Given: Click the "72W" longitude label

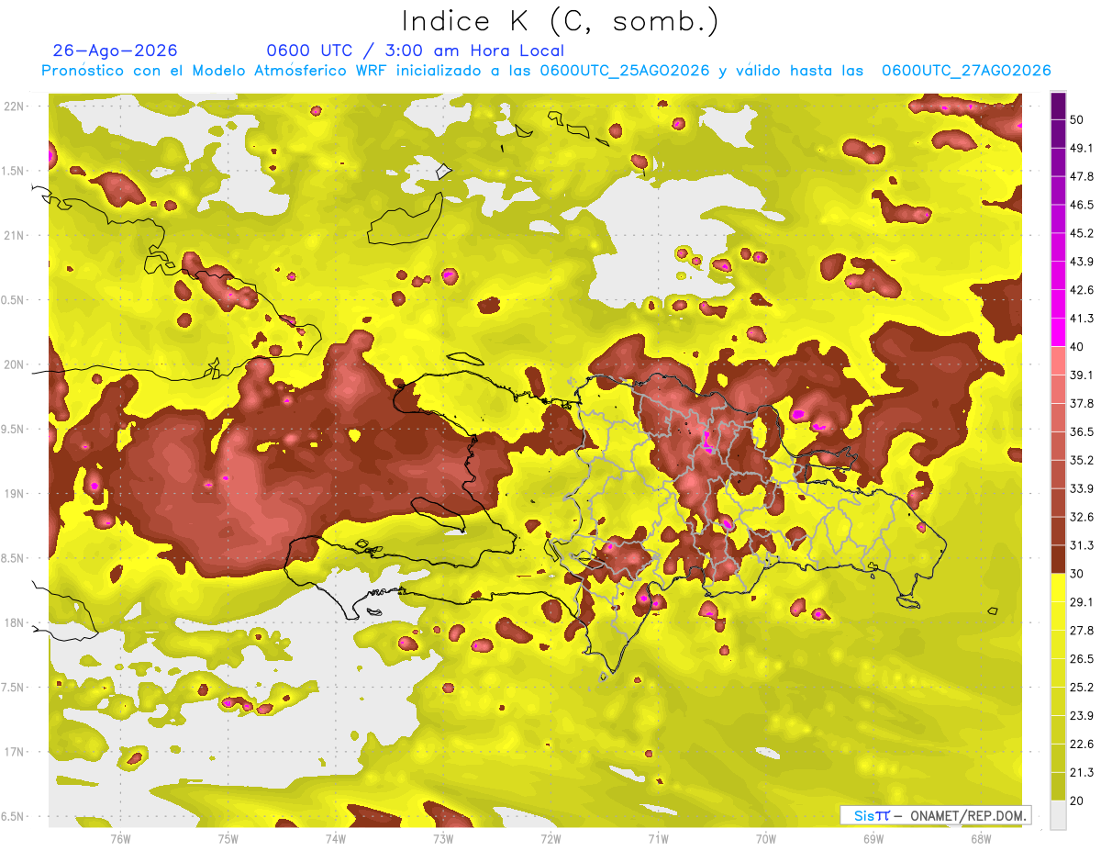Looking at the screenshot, I should pos(550,838).
